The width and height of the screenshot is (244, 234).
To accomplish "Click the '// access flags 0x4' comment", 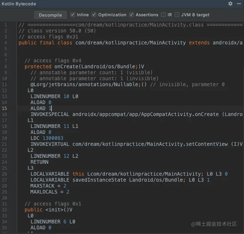I will click(53, 60).
